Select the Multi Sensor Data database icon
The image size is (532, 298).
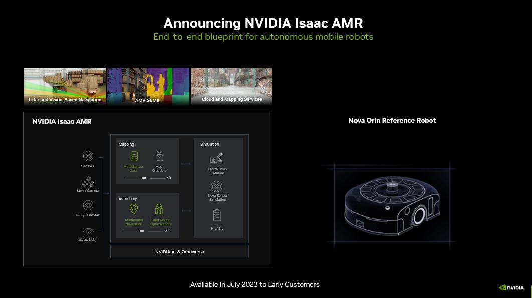pos(133,155)
